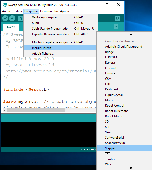Image resolution: width=152 pixels, height=170 pixels.
Task: Click the Verify checkmark toolbar icon
Action: pos(5,18)
